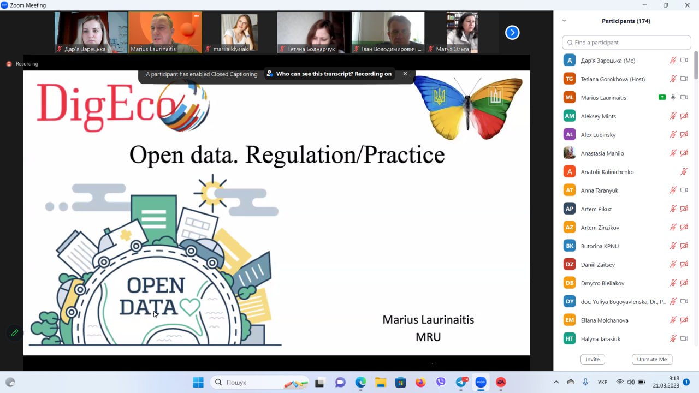Click Ellana Molchanova's muted microphone icon
The width and height of the screenshot is (699, 393).
pos(673,320)
